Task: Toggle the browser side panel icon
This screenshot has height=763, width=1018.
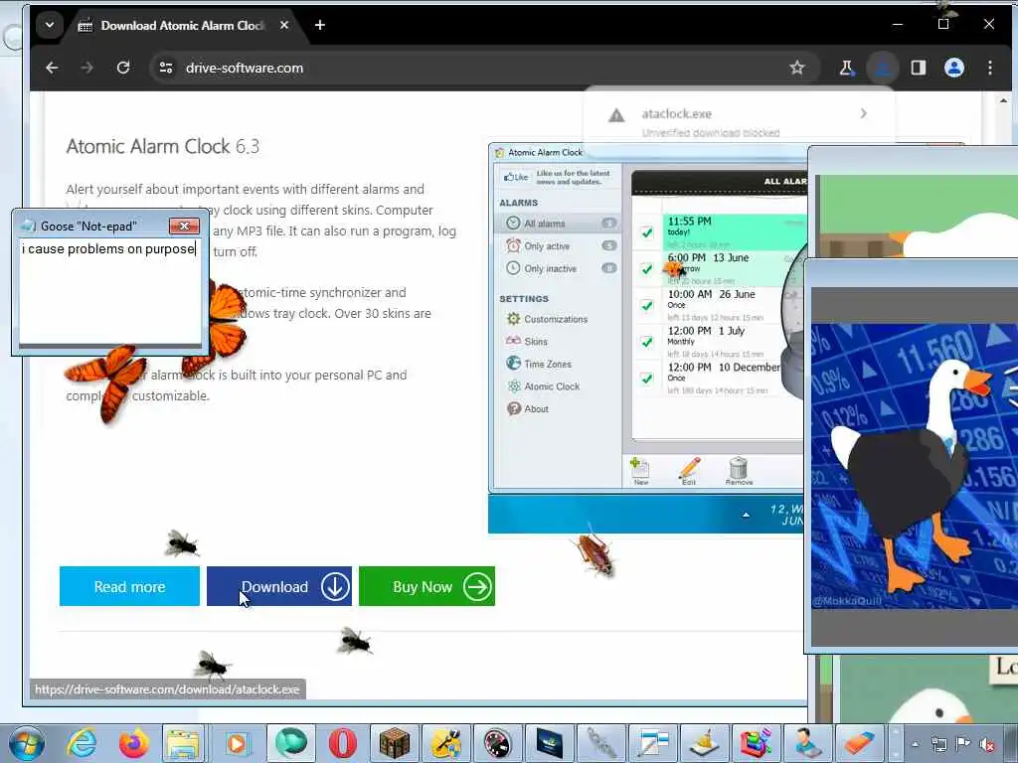Action: 918,68
